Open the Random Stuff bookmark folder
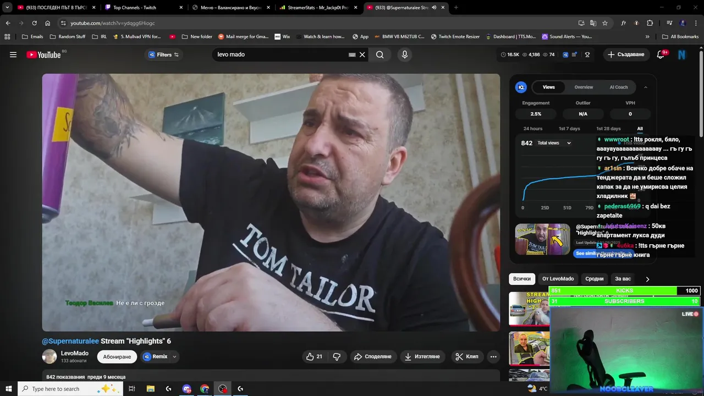Image resolution: width=704 pixels, height=396 pixels. (68, 37)
